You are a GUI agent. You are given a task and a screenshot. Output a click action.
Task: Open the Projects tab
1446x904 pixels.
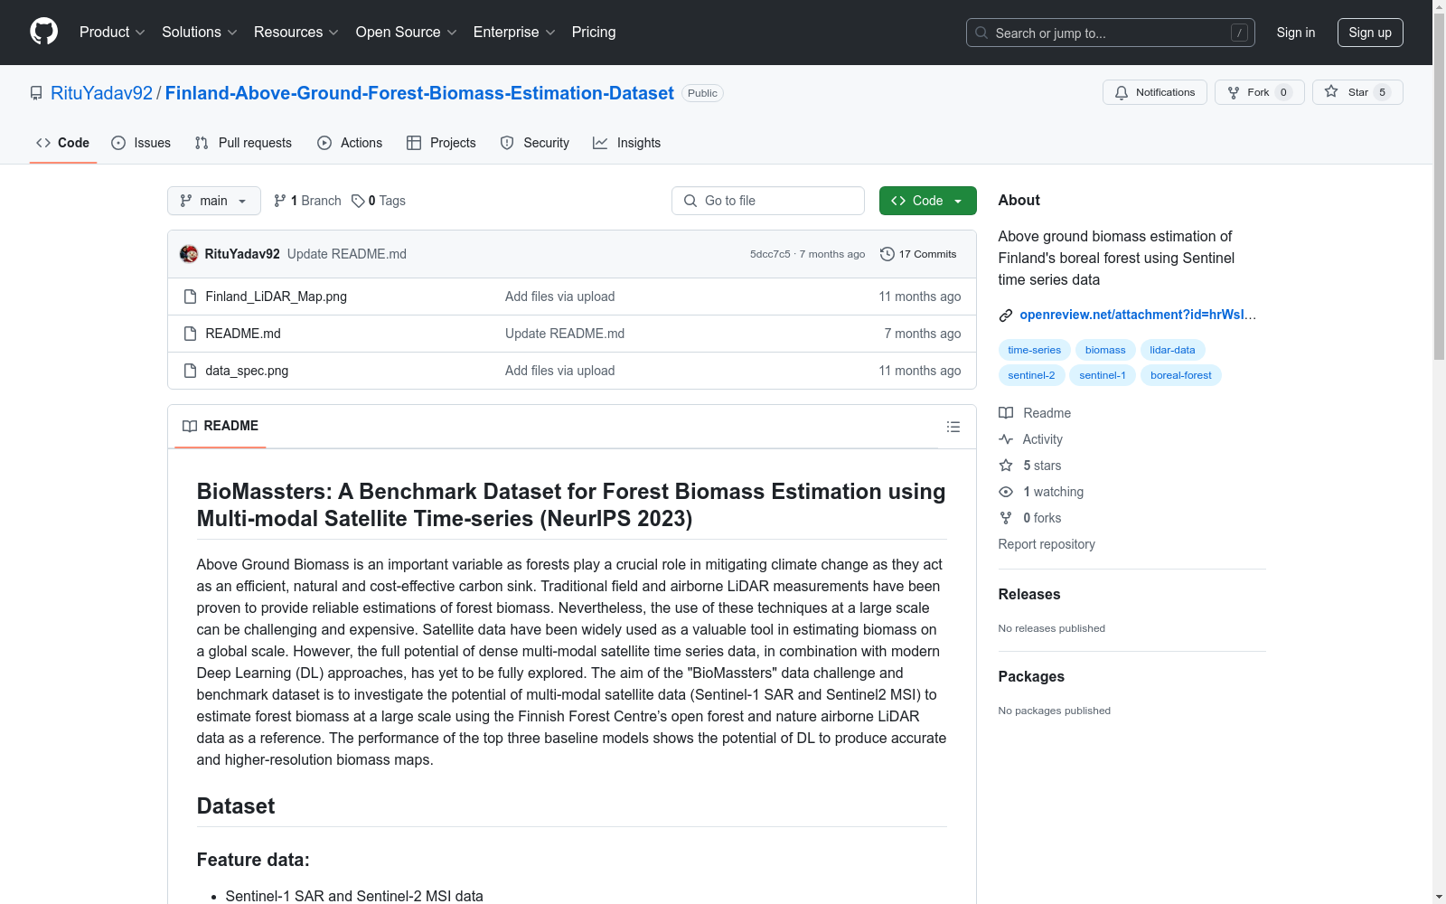[441, 143]
